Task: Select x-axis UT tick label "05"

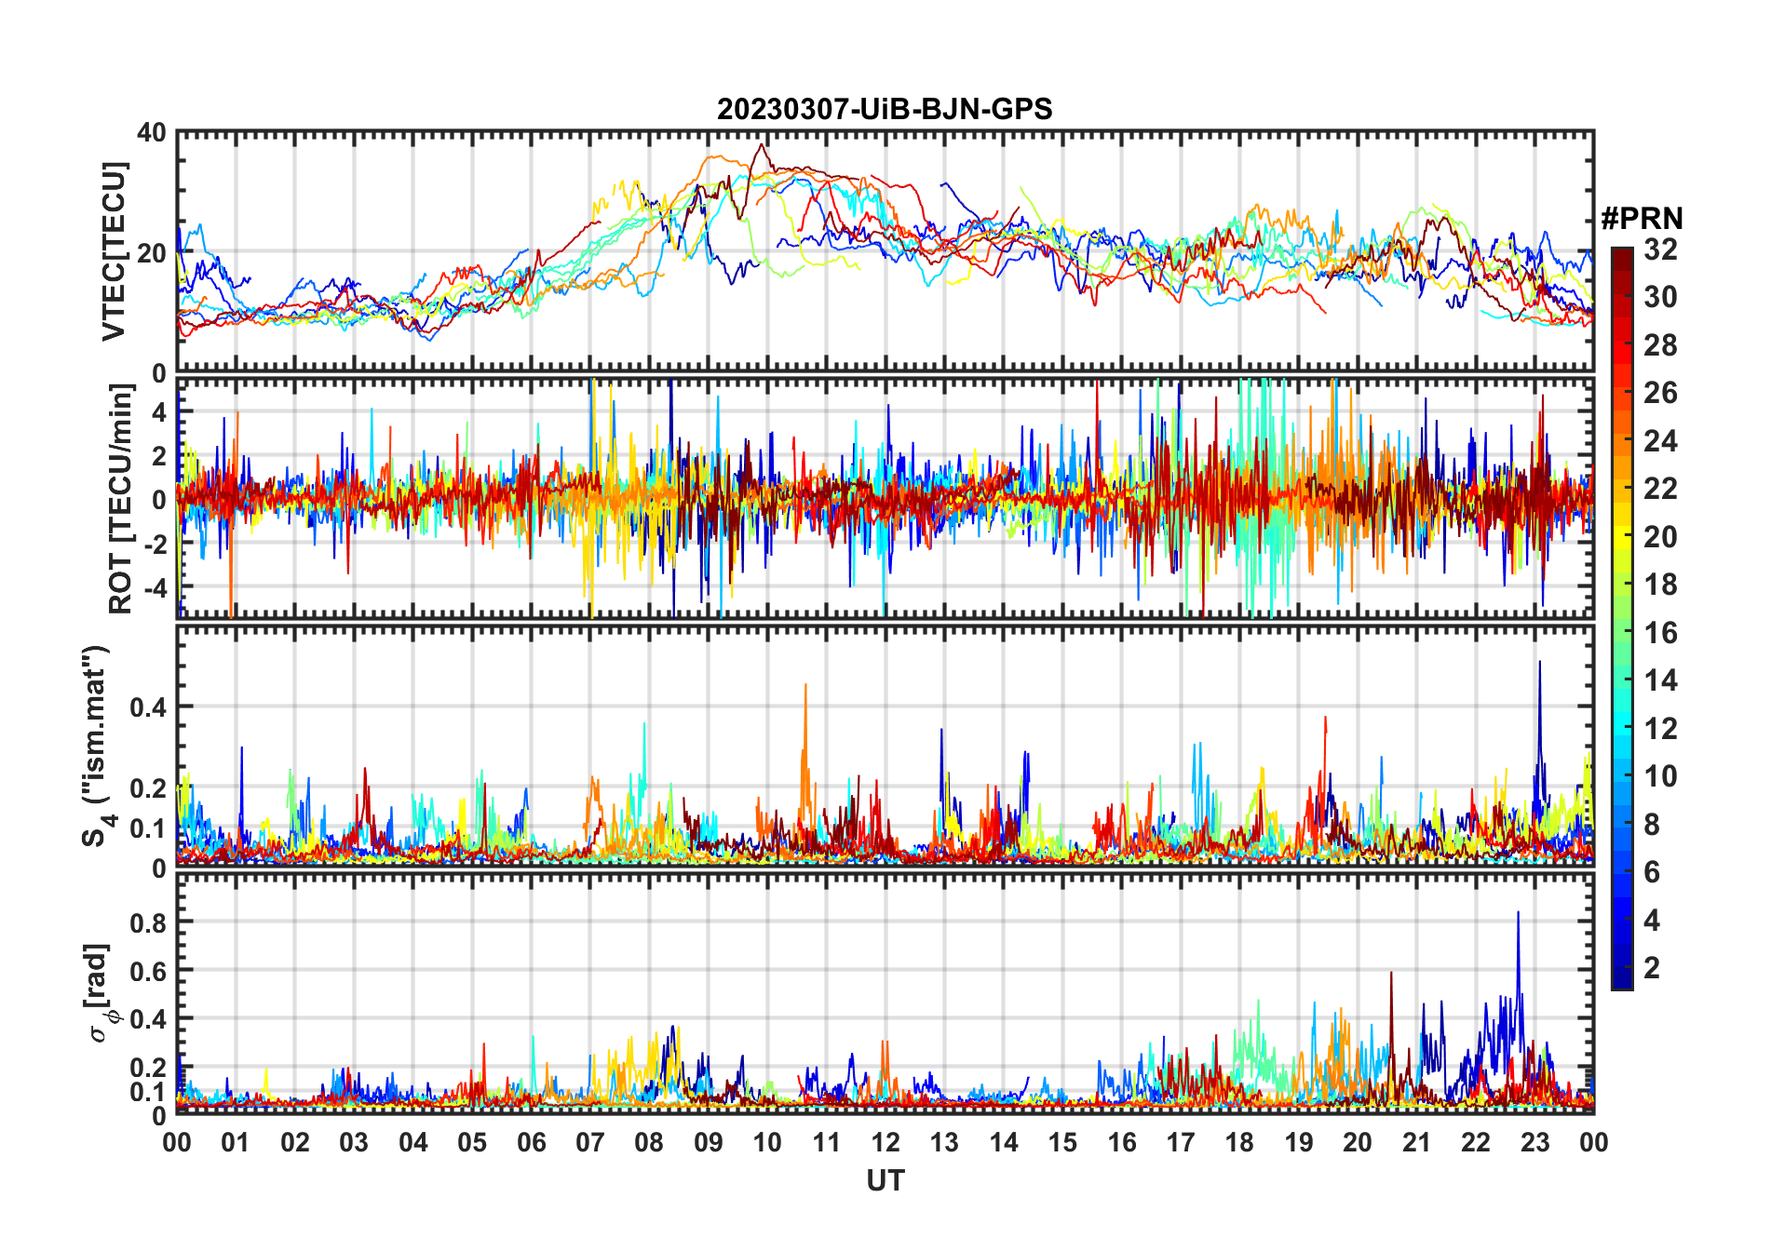Action: click(472, 1142)
